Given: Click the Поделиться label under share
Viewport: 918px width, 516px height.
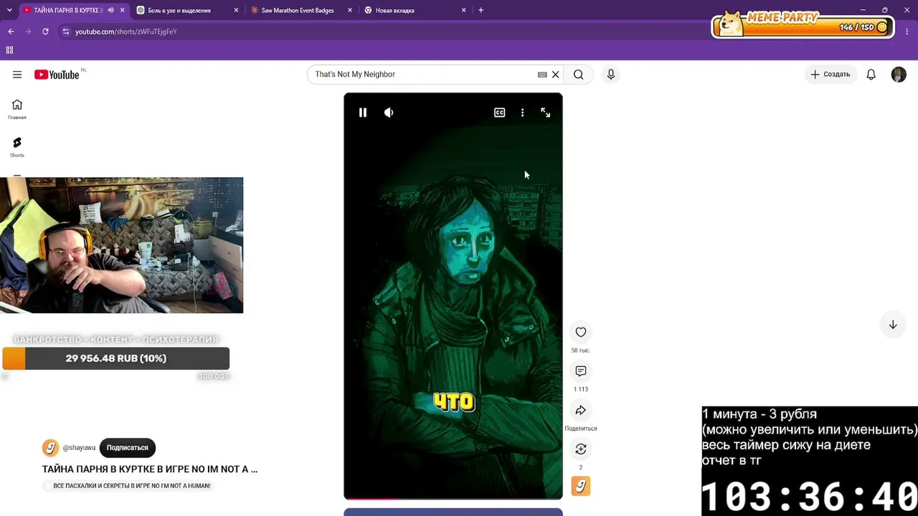Looking at the screenshot, I should point(581,429).
